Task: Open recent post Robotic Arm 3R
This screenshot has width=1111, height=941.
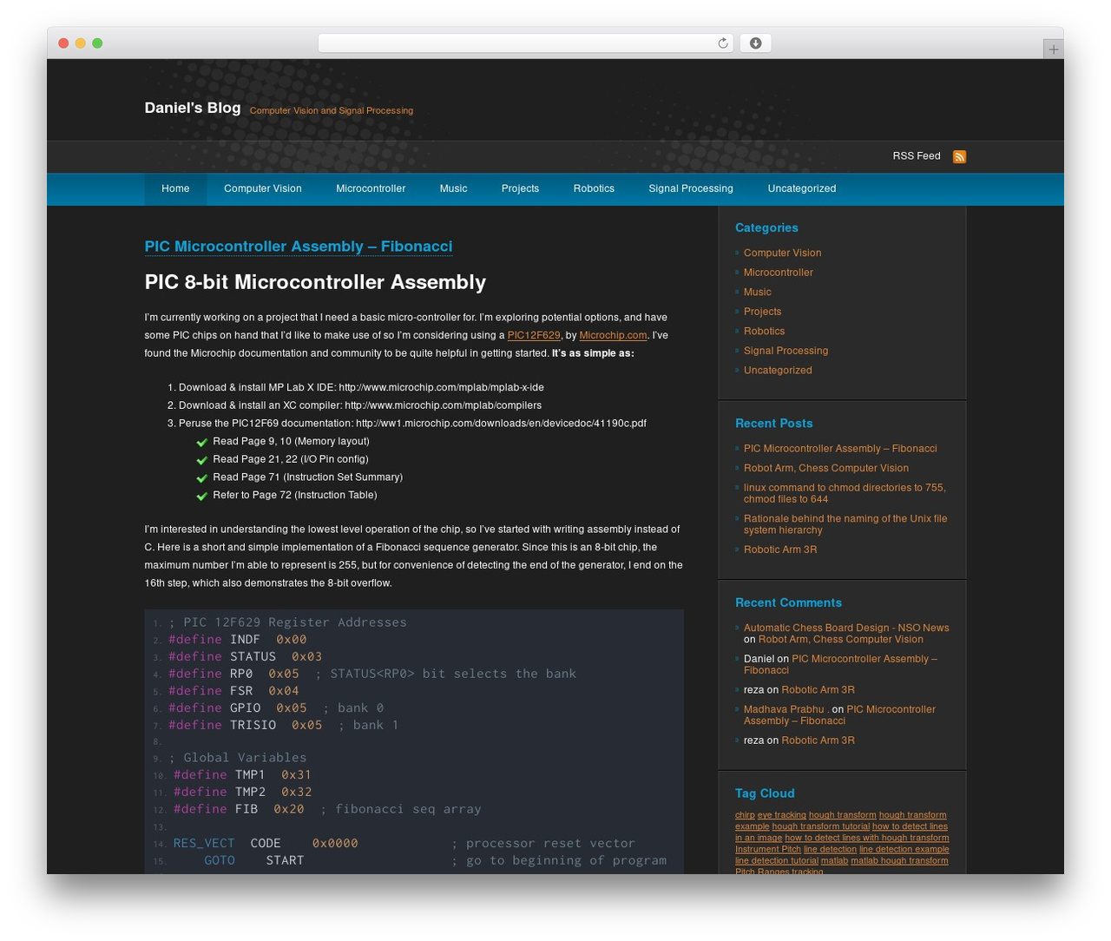Action: point(780,549)
